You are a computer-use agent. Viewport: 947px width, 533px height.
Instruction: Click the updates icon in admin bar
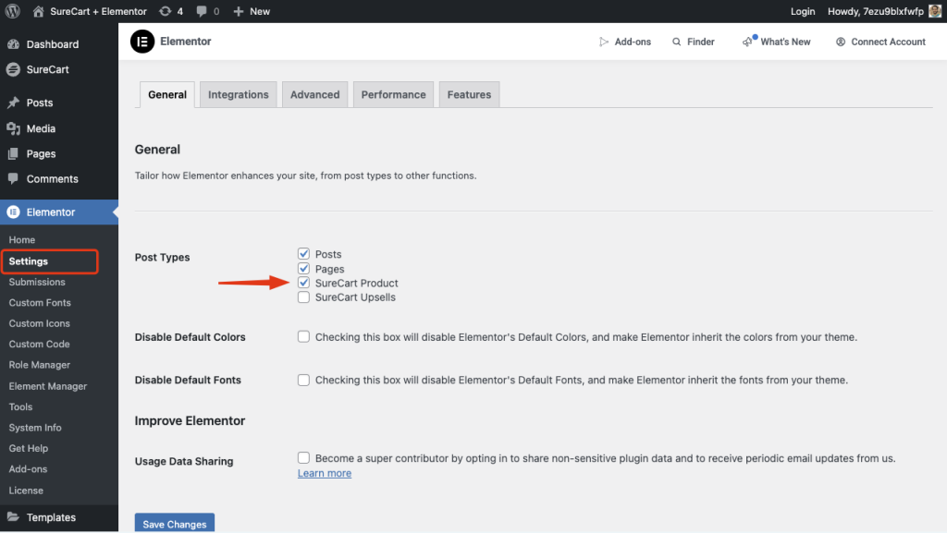click(x=165, y=11)
